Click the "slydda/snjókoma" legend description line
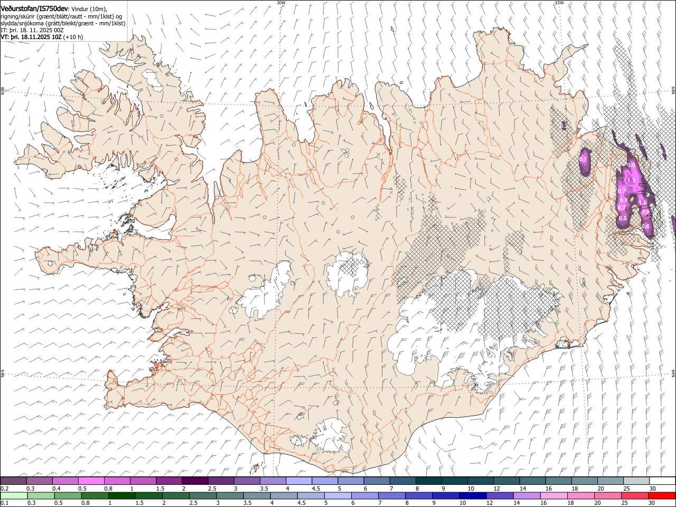Viewport: 676px width, 507px height. 63,23
